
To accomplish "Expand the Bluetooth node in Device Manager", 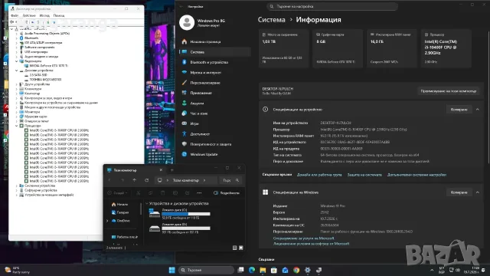I will (17, 38).
